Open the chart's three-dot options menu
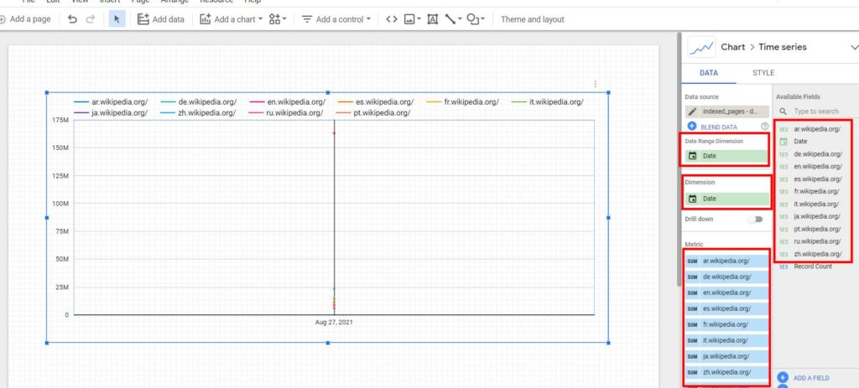The image size is (859, 388). tap(595, 84)
